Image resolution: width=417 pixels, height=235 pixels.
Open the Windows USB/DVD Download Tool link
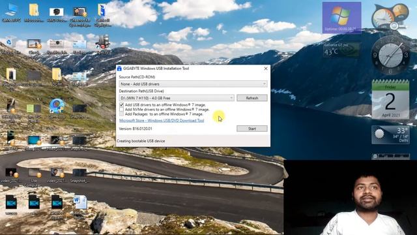162,120
